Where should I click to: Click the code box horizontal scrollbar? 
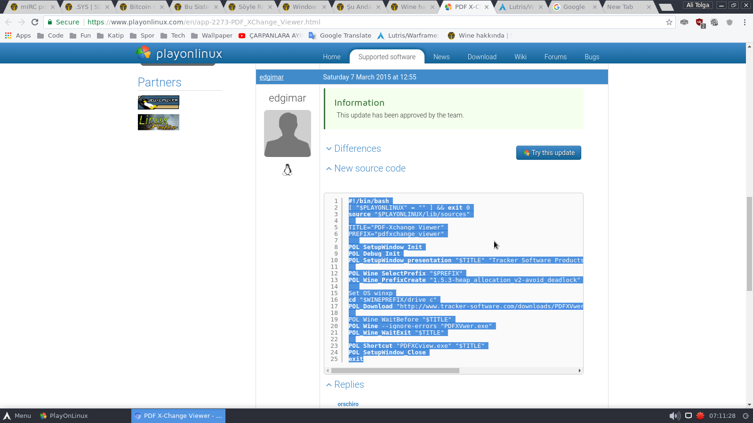(395, 370)
